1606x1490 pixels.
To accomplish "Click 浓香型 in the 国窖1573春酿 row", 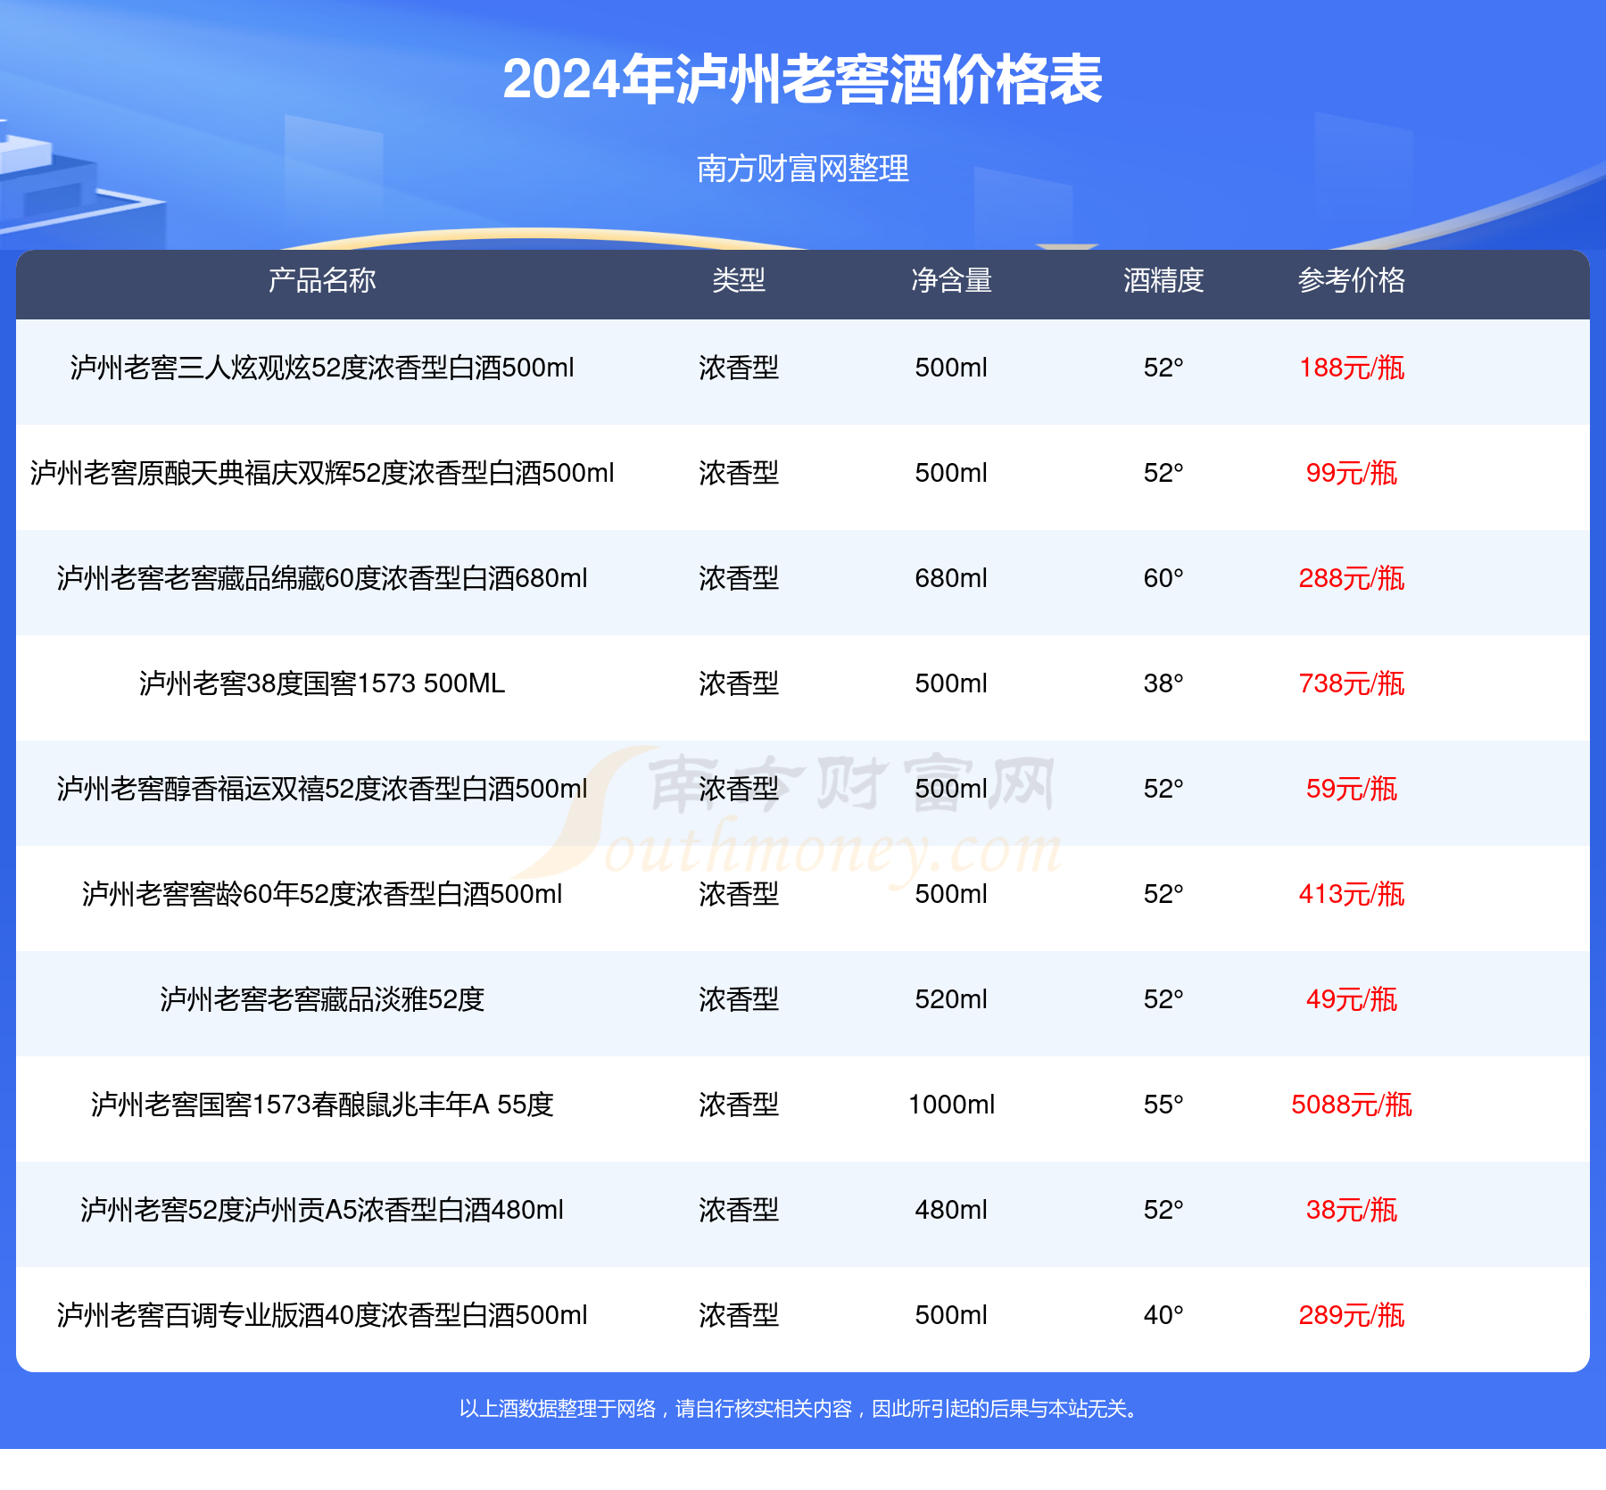I will (x=739, y=1105).
